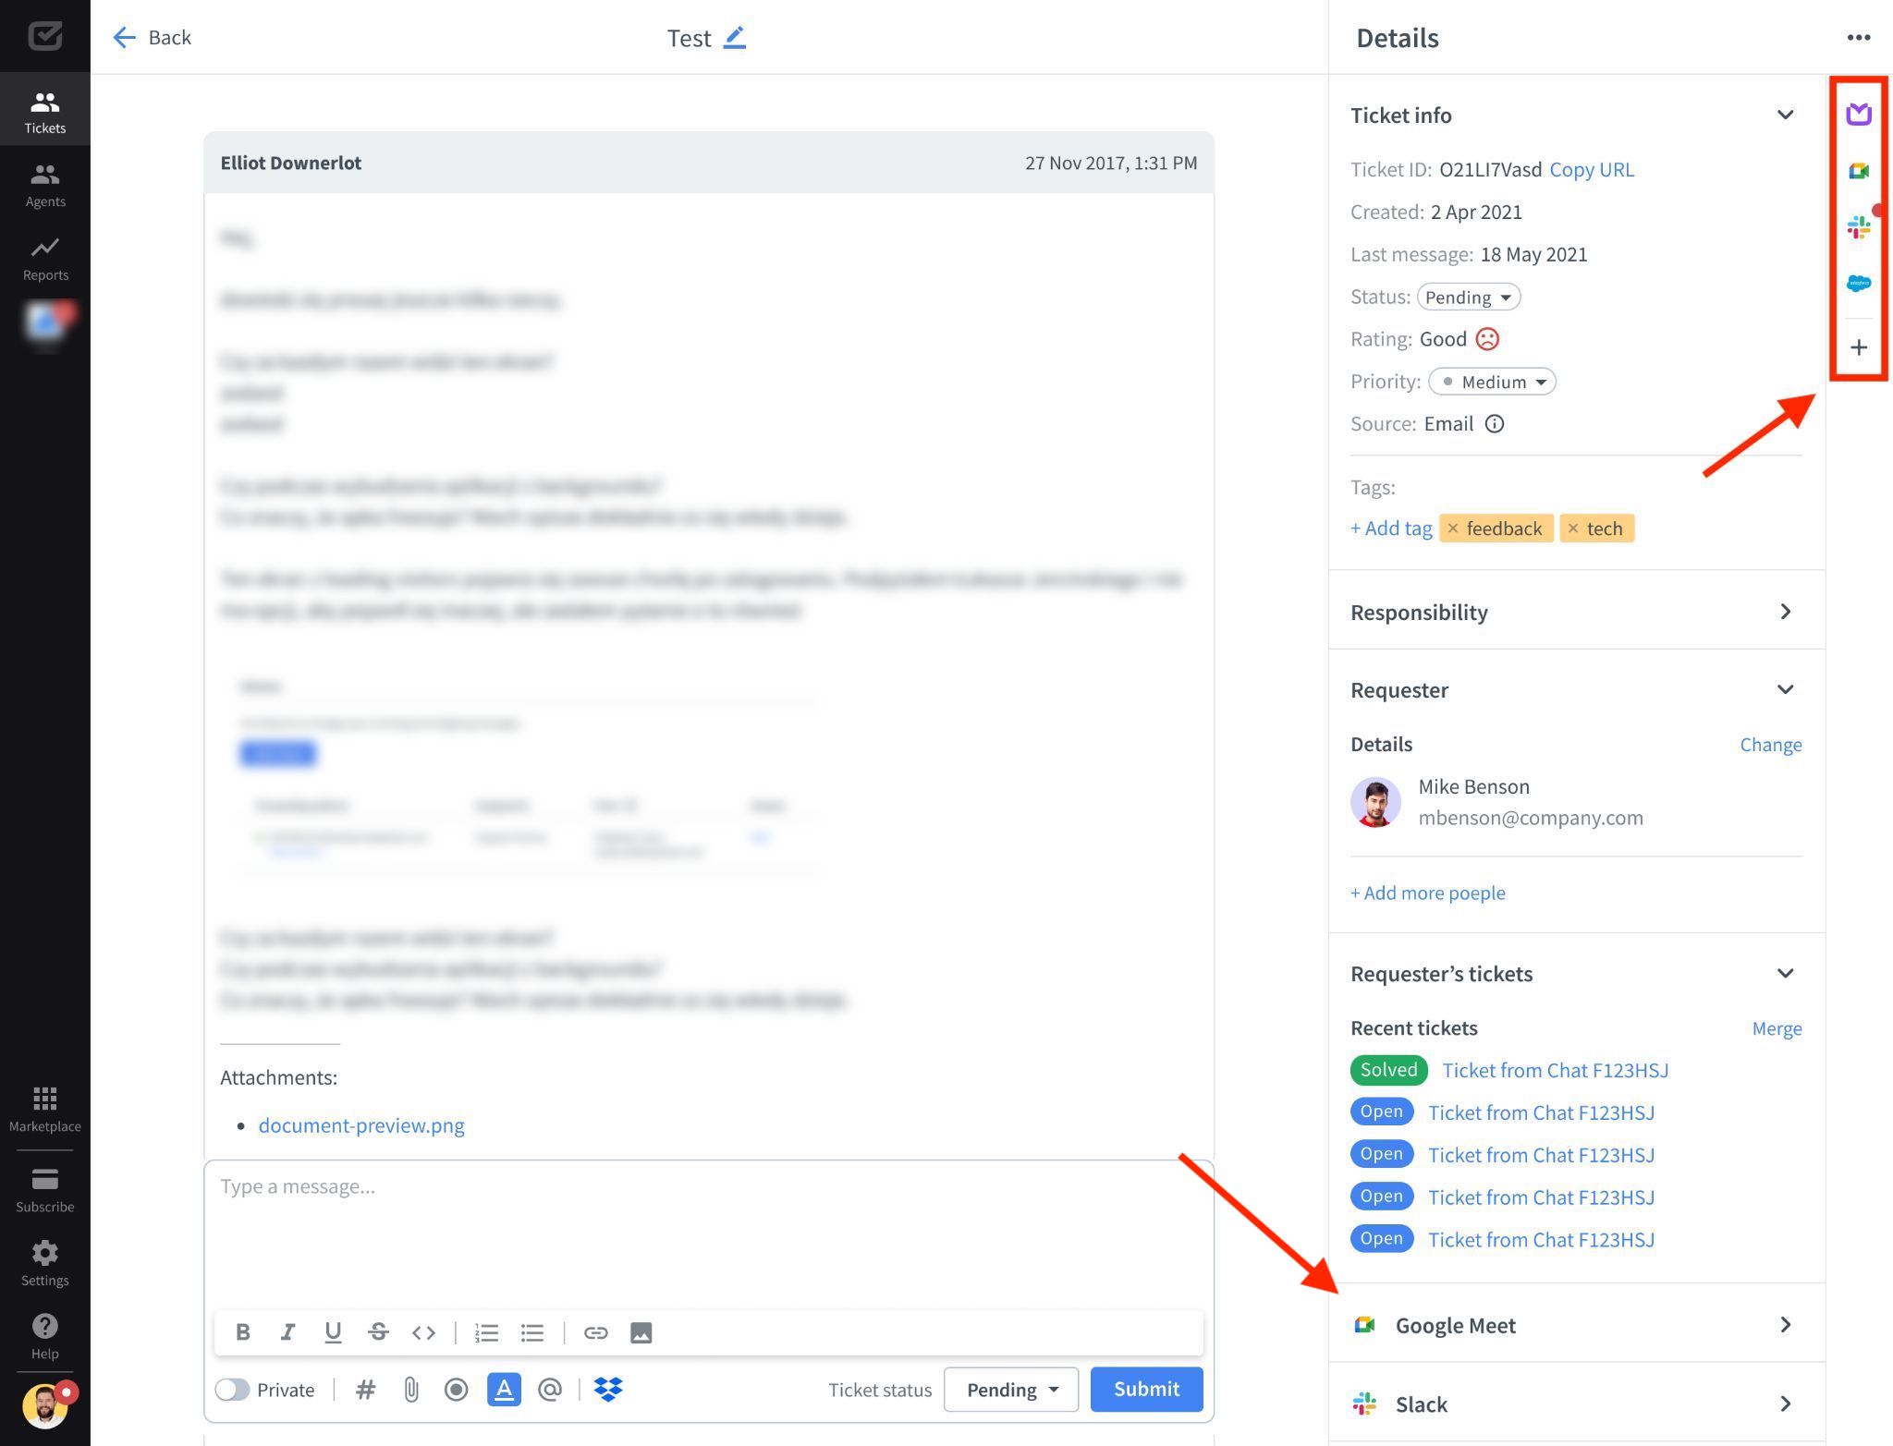The height and width of the screenshot is (1446, 1893).
Task: Collapse the Ticket info section
Action: [x=1785, y=115]
